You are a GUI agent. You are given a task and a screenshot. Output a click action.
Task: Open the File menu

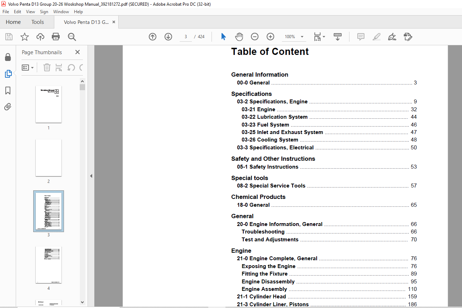point(6,12)
